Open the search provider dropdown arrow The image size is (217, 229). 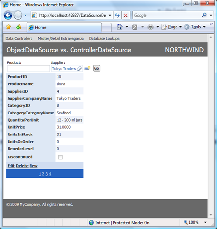[x=211, y=15]
